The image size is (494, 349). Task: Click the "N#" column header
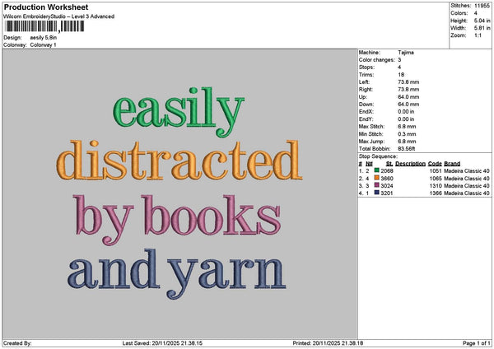tap(369, 164)
